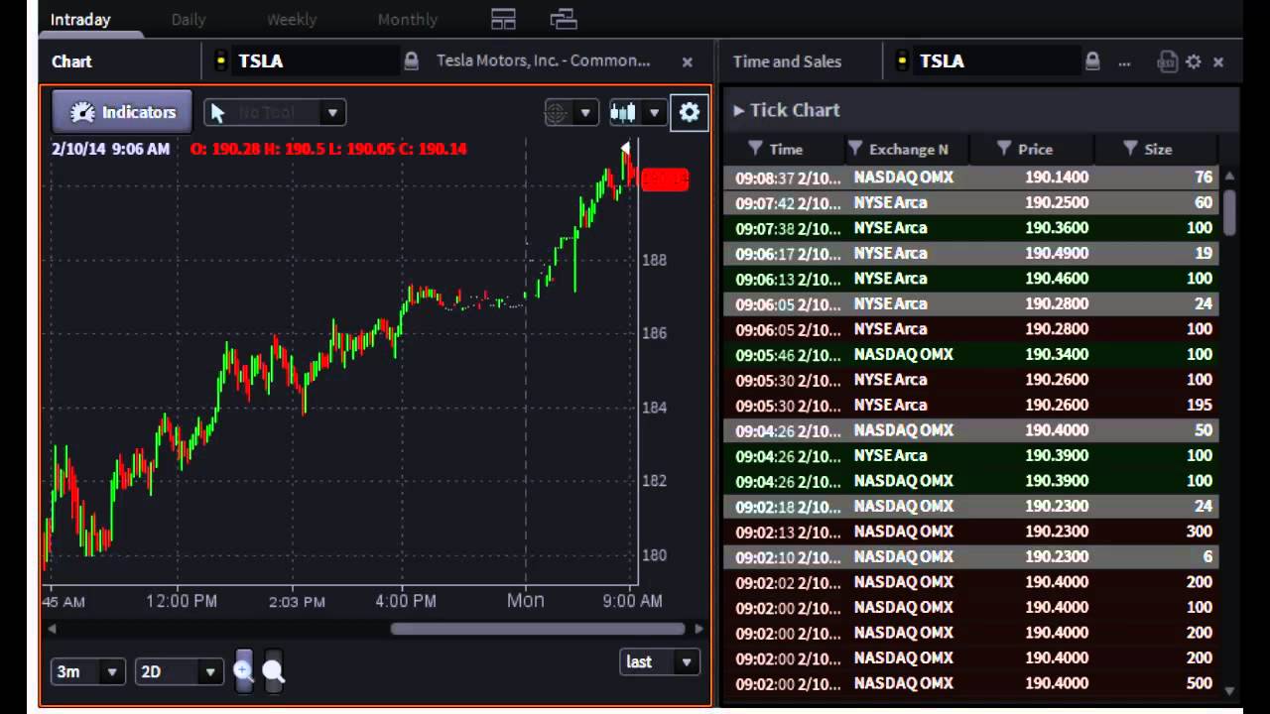The width and height of the screenshot is (1270, 714).
Task: Select the row with size 500
Action: pos(971,683)
